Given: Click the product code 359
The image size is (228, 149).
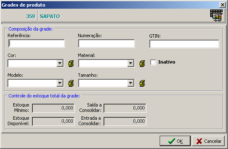Looking at the screenshot, I should click(31, 17).
